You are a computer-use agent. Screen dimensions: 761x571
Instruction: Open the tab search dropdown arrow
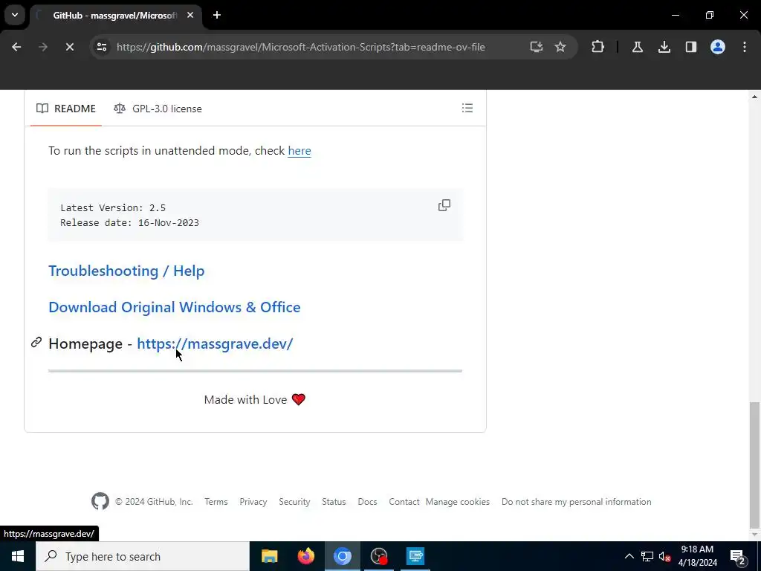pos(15,15)
